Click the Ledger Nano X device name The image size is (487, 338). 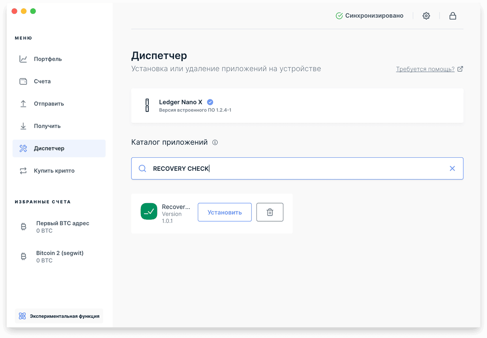pyautogui.click(x=181, y=102)
